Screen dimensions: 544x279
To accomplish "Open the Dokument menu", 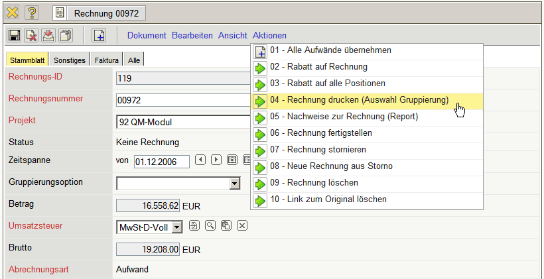I will pyautogui.click(x=147, y=35).
